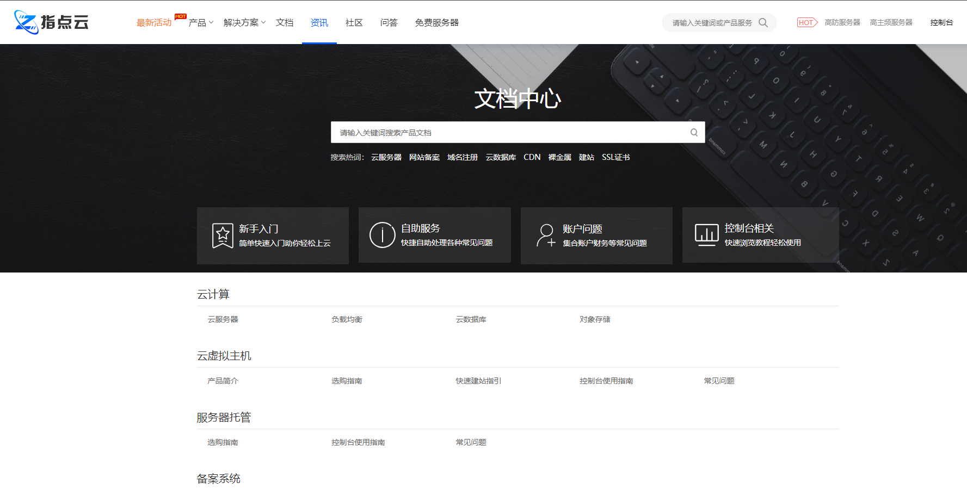Expand the 解决方案 dropdown menu
The width and height of the screenshot is (967, 489).
coord(244,23)
